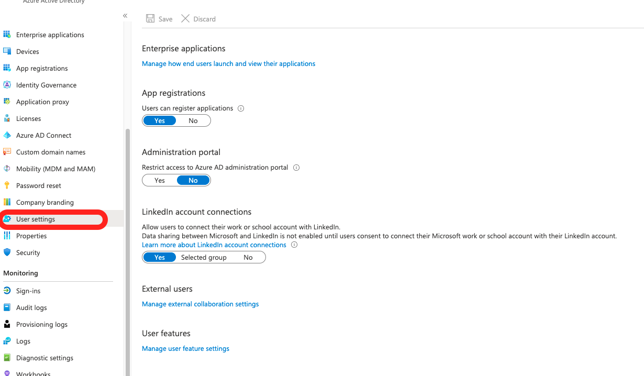Click the Licenses person icon
This screenshot has width=644, height=376.
[x=7, y=118]
